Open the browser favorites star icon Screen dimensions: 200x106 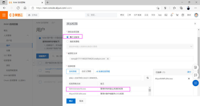pyautogui.click(x=174, y=8)
